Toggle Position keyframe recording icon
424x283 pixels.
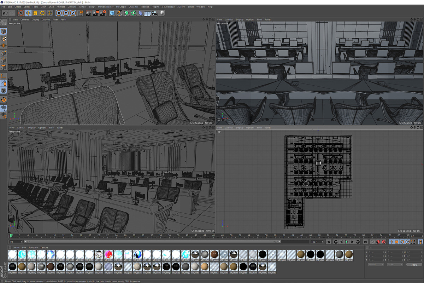pyautogui.click(x=391, y=242)
